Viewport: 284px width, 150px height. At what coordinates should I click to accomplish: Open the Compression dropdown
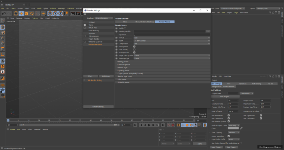click(172, 44)
